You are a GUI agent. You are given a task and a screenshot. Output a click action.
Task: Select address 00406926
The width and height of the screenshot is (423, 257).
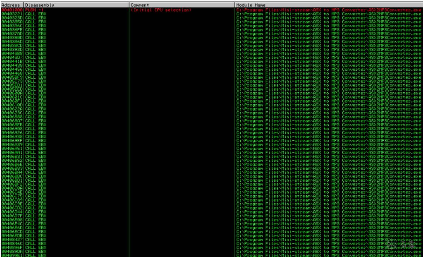click(12, 132)
